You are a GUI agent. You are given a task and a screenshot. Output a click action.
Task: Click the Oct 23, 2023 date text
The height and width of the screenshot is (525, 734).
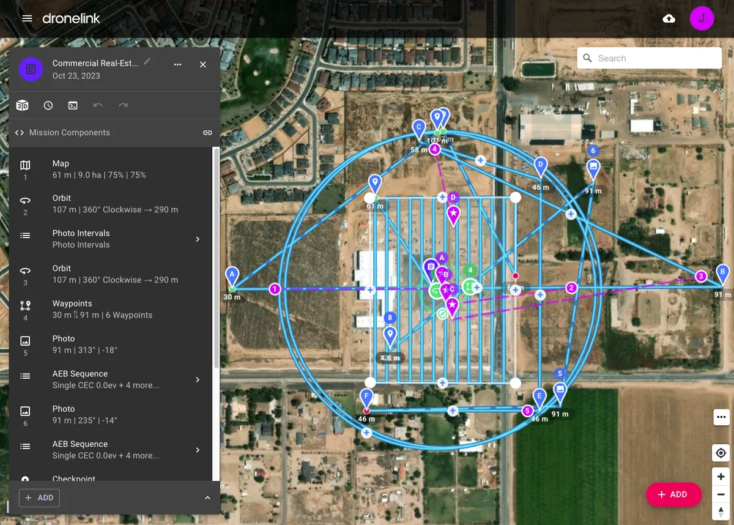(76, 76)
